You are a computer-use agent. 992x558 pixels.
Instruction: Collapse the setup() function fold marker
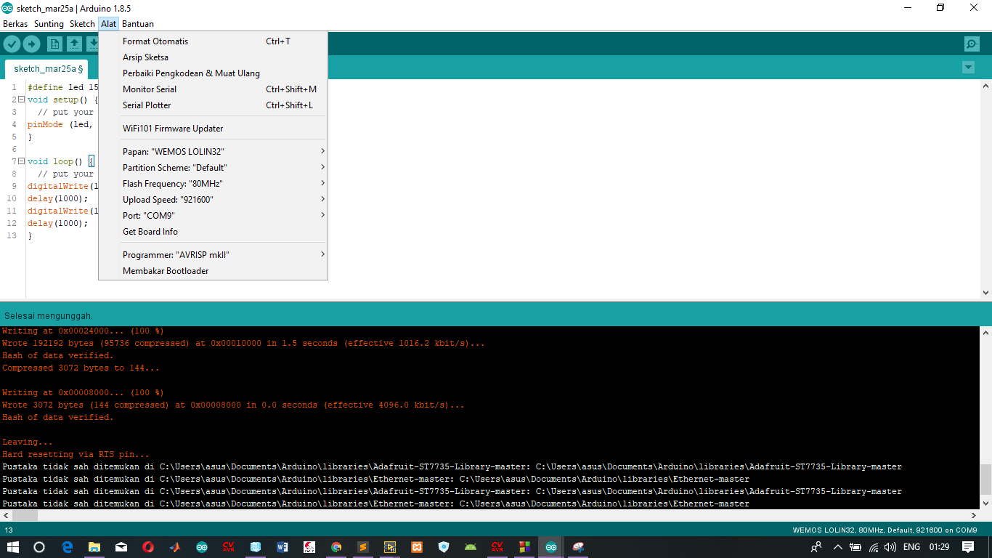point(21,100)
